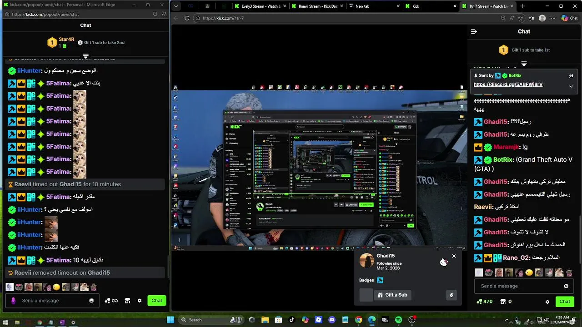Add page to favorites star icon
Image resolution: width=582 pixels, height=327 pixels.
(x=520, y=18)
